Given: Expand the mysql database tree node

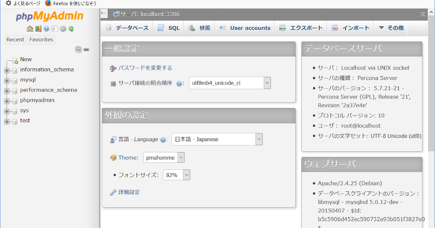Looking at the screenshot, I should point(7,80).
